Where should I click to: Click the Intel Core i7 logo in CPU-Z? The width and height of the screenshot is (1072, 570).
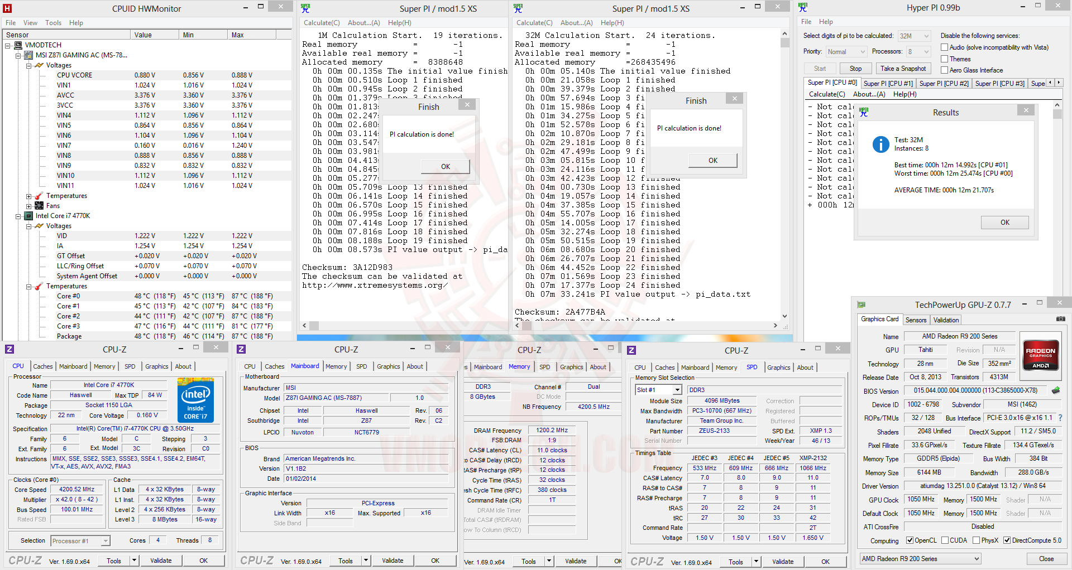pos(195,400)
